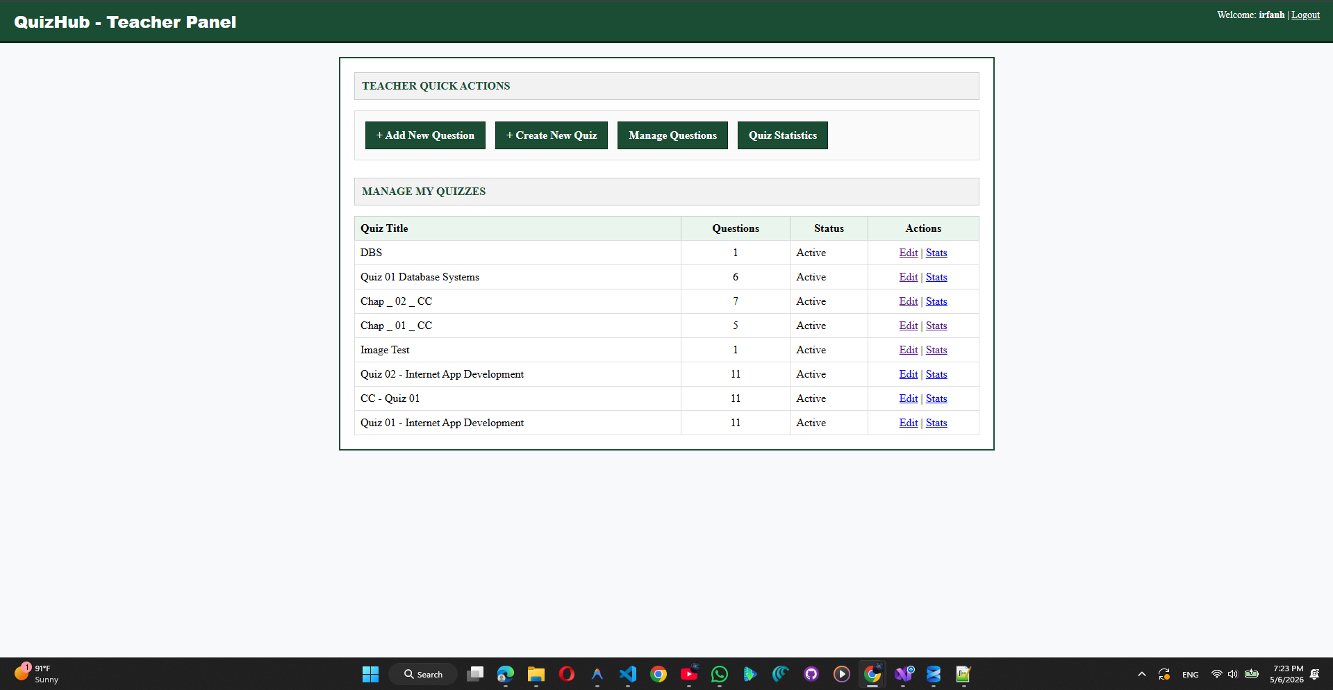The width and height of the screenshot is (1333, 690).
Task: Click the Quiz Title column header
Action: click(518, 228)
